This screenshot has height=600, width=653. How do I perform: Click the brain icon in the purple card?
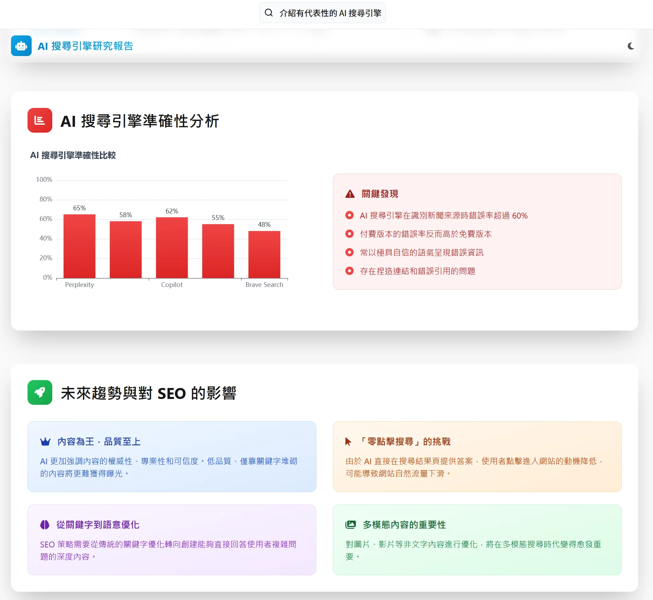pos(45,525)
